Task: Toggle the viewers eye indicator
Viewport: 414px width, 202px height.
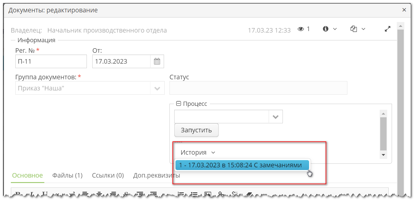Action: 300,29
